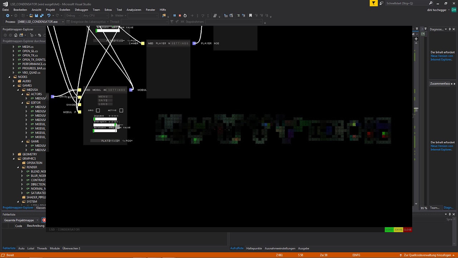Collapse the GAMES folder

point(14,86)
